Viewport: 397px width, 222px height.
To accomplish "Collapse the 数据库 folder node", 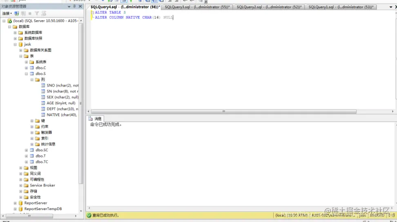I will click(x=10, y=27).
